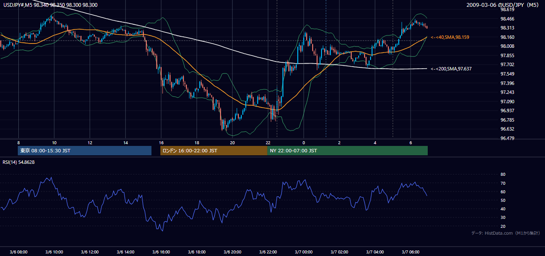Click the データ: HistData.com source credit
This screenshot has height=256, width=545.
(x=506, y=233)
